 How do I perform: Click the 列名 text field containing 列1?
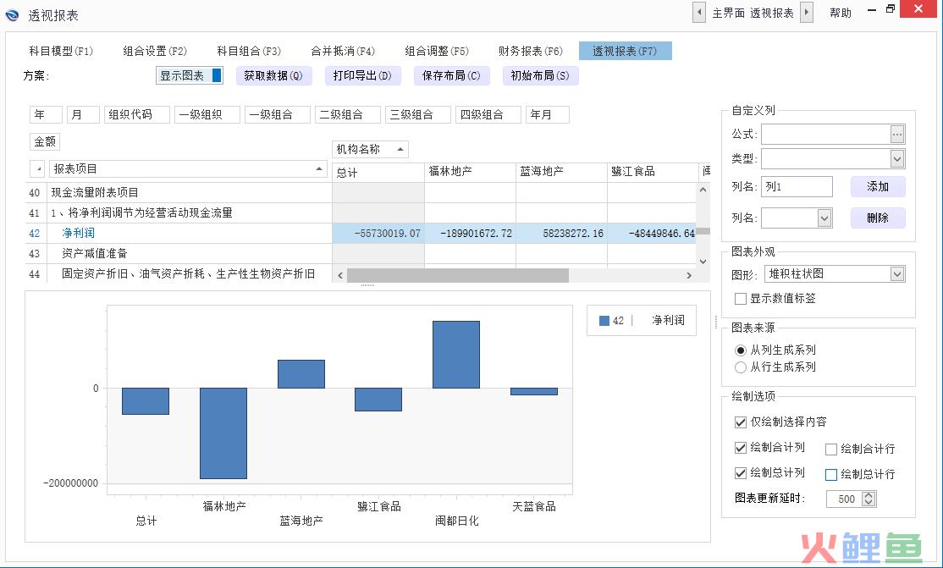click(x=797, y=186)
